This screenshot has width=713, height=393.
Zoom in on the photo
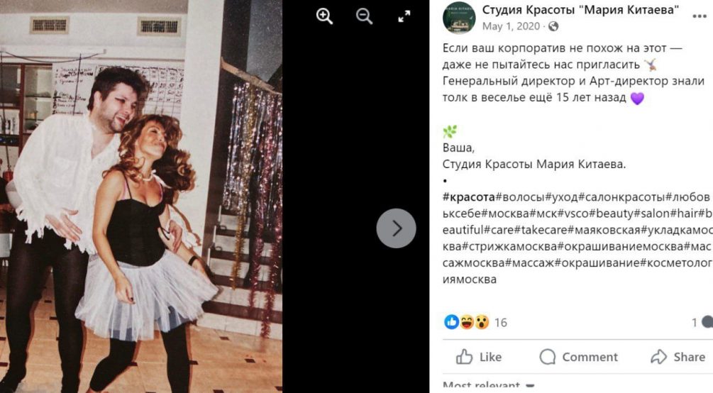tap(324, 16)
